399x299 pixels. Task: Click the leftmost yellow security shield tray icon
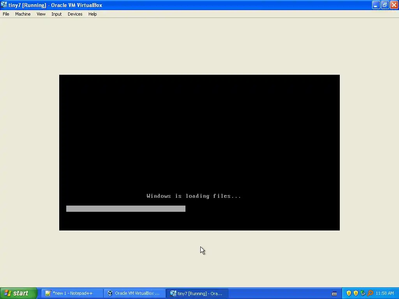[x=349, y=293]
